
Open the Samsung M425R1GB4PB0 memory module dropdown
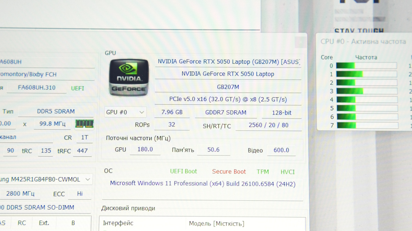46,179
